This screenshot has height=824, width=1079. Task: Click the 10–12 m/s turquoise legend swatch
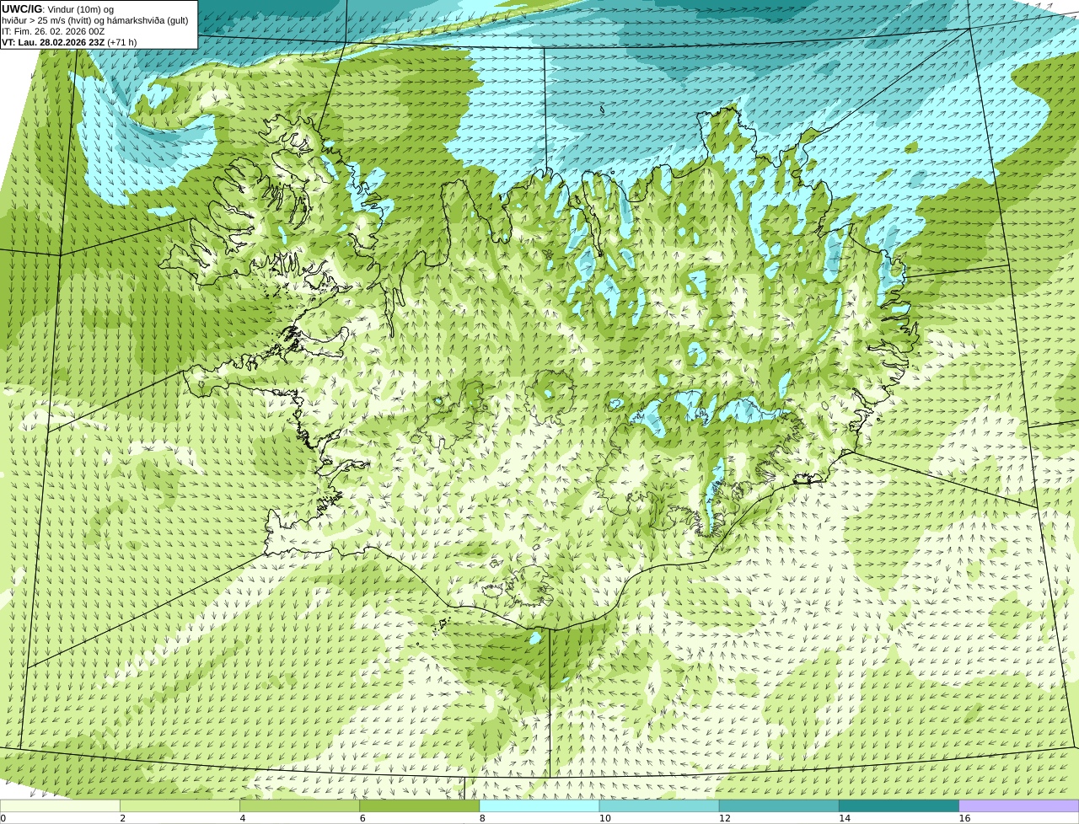tap(659, 805)
